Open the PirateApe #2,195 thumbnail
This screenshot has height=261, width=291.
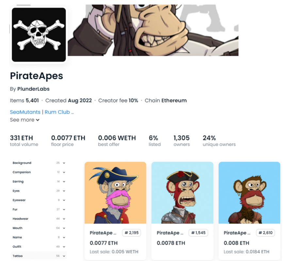tap(115, 192)
